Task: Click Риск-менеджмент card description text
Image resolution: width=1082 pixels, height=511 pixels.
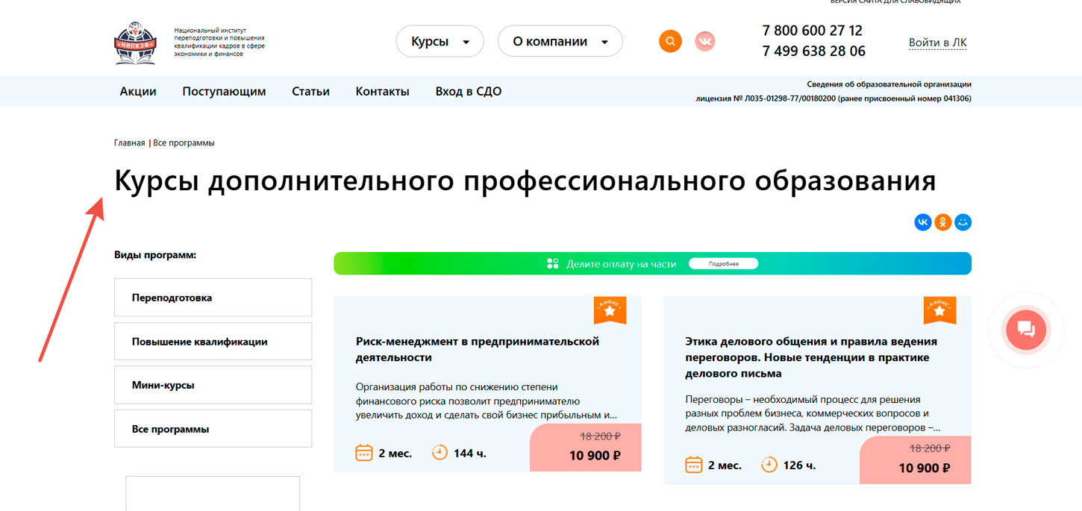Action: pos(487,401)
